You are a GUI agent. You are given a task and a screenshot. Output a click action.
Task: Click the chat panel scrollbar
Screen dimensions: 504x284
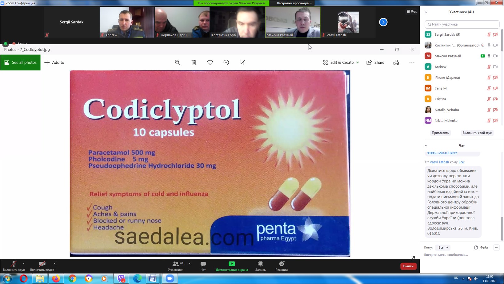[502, 228]
